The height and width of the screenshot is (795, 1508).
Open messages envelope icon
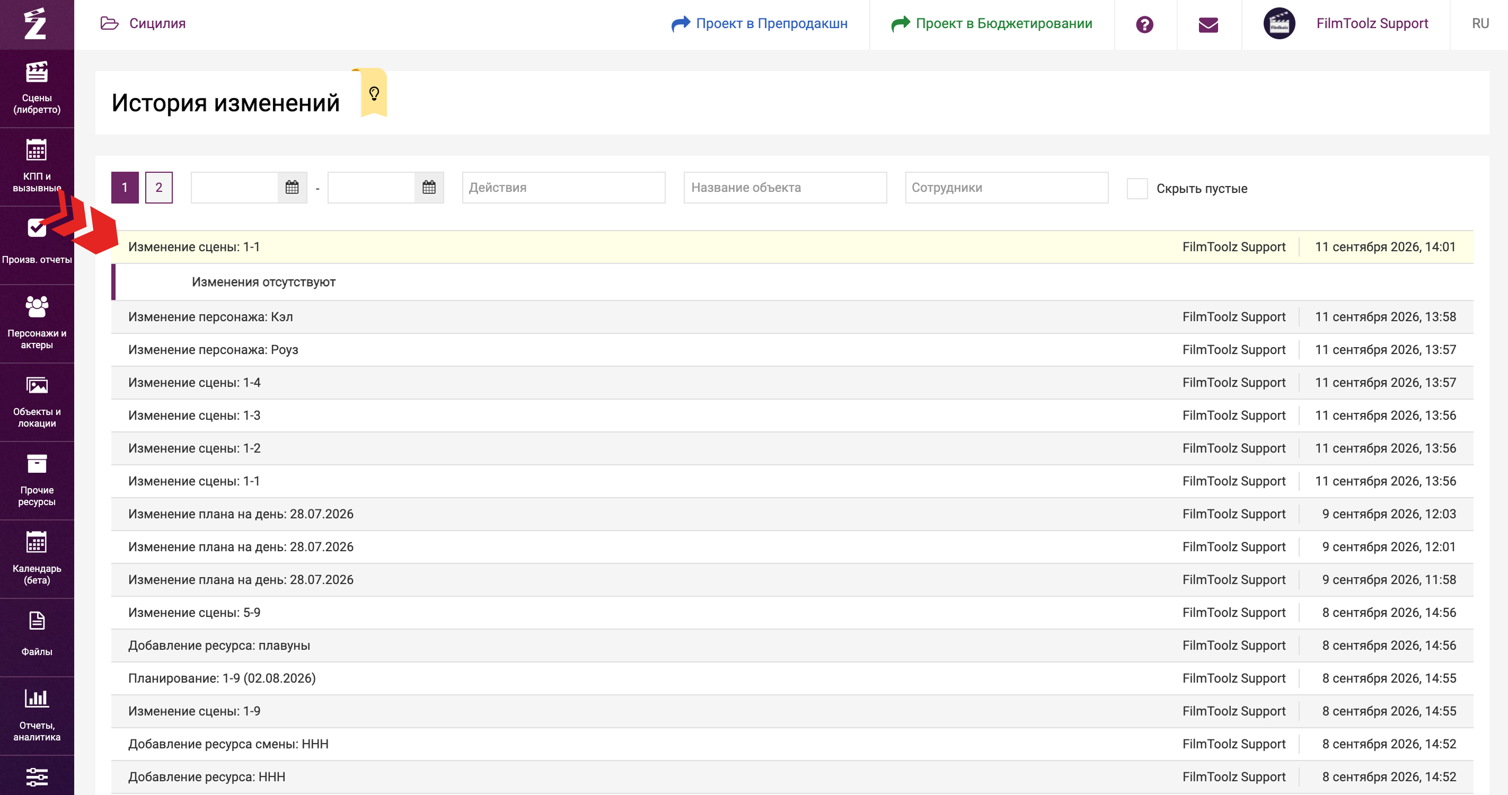coord(1209,24)
